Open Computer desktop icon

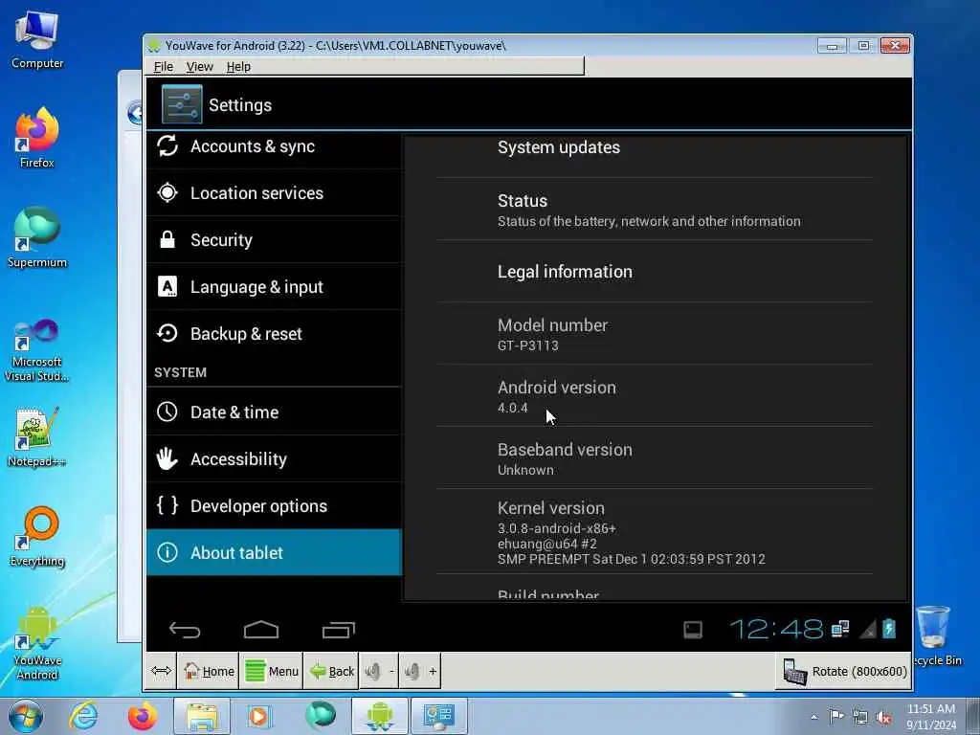(x=37, y=40)
